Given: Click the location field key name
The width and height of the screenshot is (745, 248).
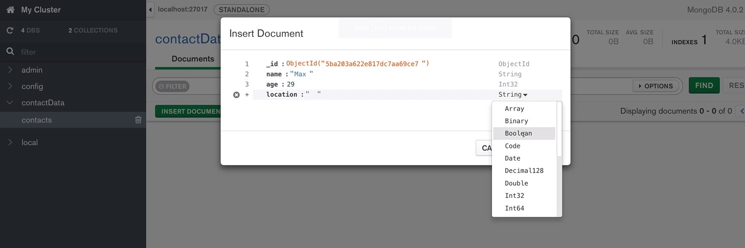Looking at the screenshot, I should pos(281,95).
